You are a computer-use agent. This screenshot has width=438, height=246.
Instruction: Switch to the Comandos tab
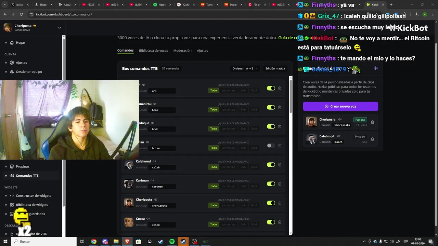(125, 51)
